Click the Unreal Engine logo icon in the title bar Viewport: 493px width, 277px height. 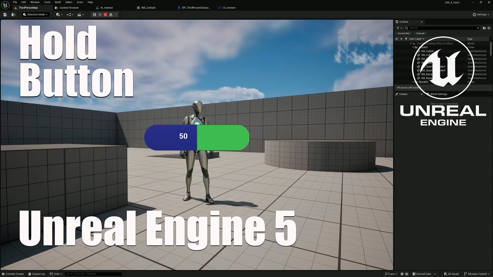(x=5, y=5)
